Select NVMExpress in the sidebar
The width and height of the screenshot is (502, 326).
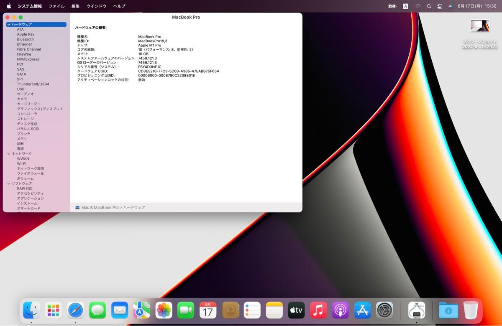click(28, 59)
